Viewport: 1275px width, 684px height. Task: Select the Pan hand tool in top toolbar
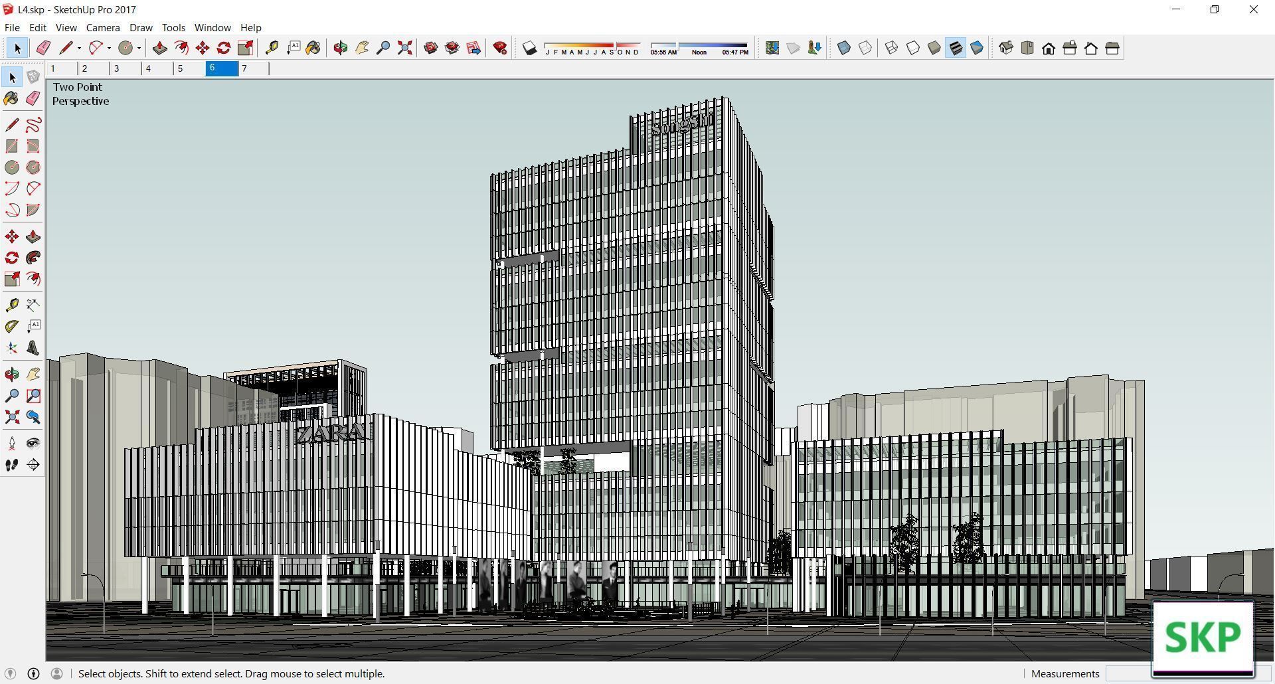(362, 48)
